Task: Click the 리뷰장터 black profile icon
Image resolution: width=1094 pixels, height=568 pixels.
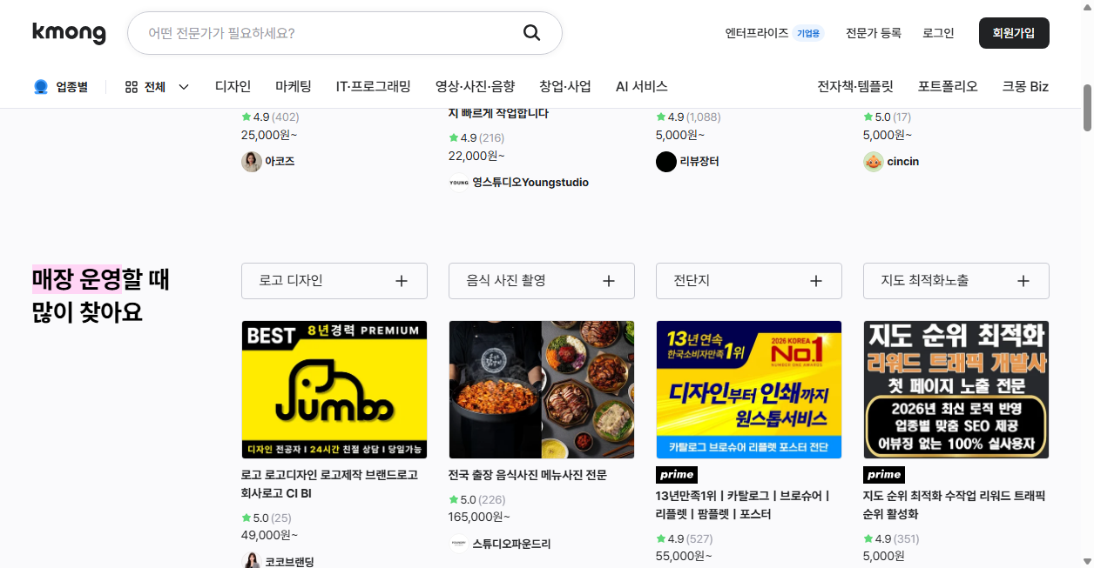Action: click(666, 162)
